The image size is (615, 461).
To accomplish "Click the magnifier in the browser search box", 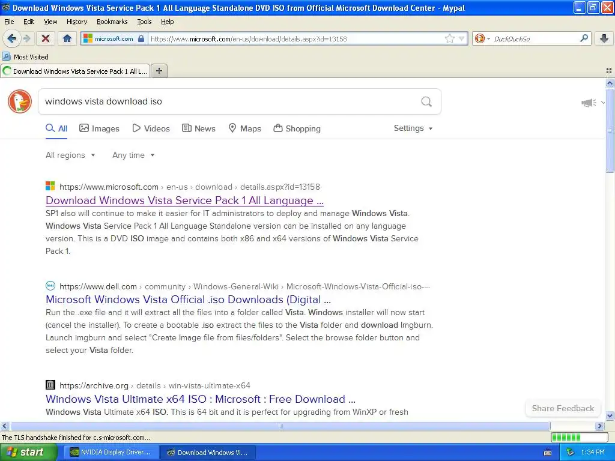I will 584,38.
